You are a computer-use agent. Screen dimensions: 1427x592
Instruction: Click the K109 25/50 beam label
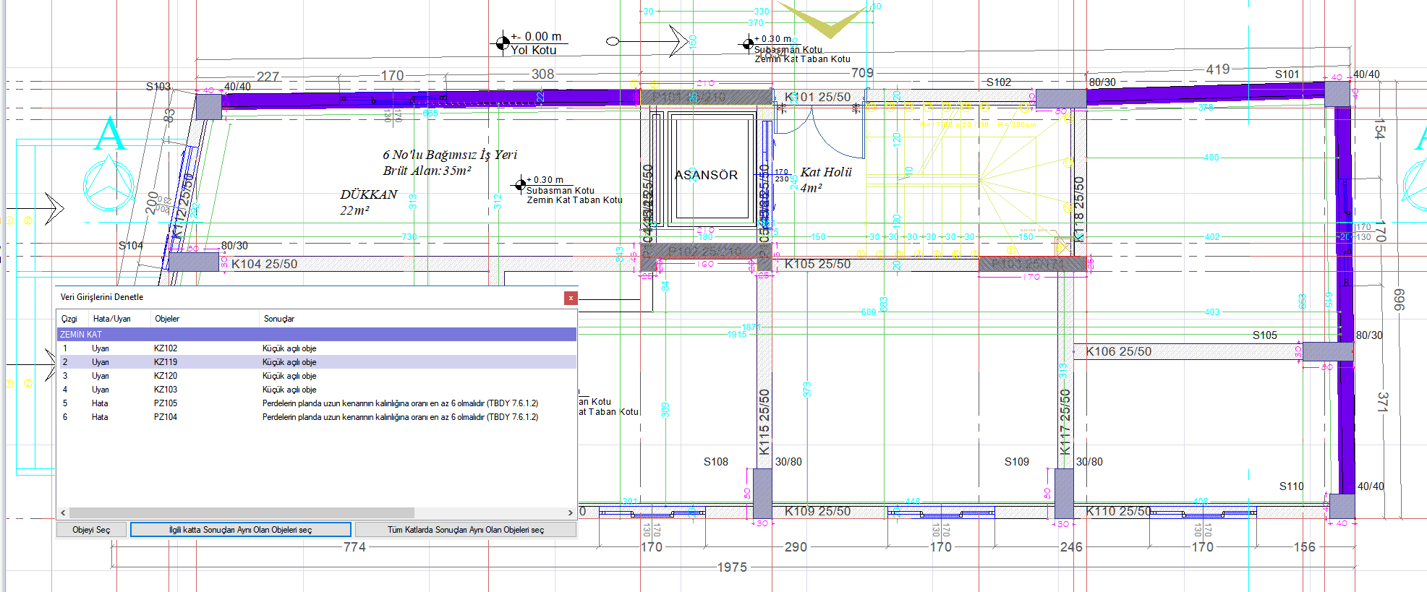coord(818,512)
